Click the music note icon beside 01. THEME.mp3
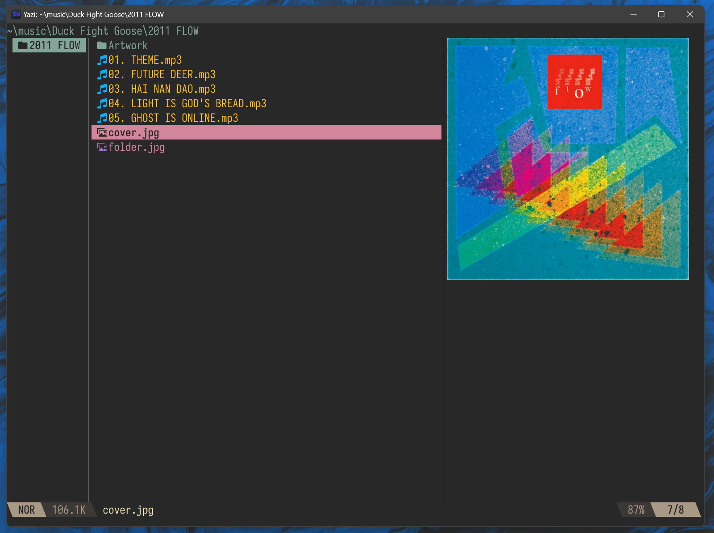This screenshot has height=533, width=714. tap(102, 60)
